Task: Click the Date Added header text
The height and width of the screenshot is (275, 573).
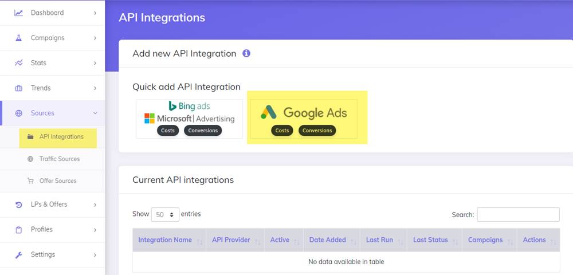Action: [327, 240]
